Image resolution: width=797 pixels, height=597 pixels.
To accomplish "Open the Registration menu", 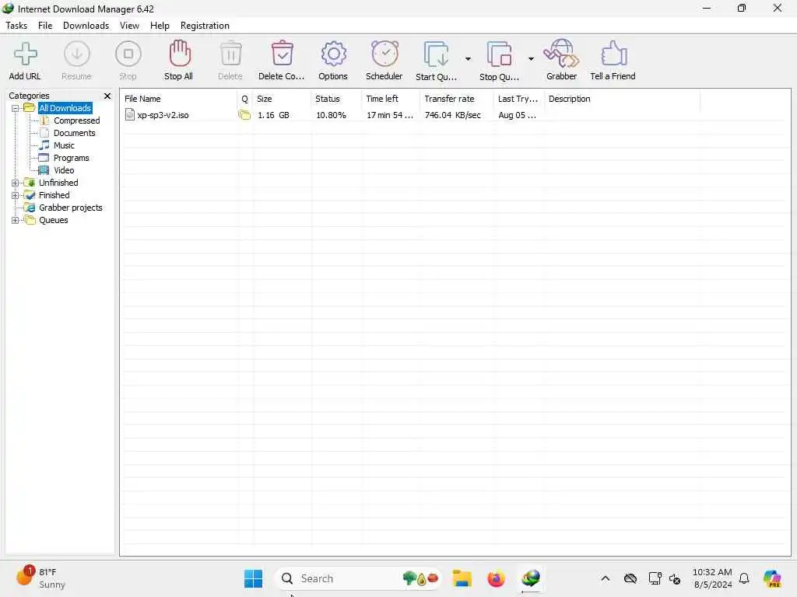I will (x=205, y=26).
